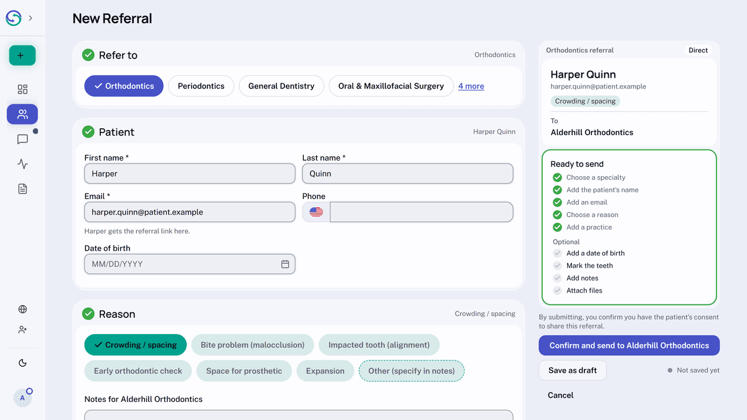Select Space for prosthetic reason chip
This screenshot has height=420, width=747.
pyautogui.click(x=244, y=371)
